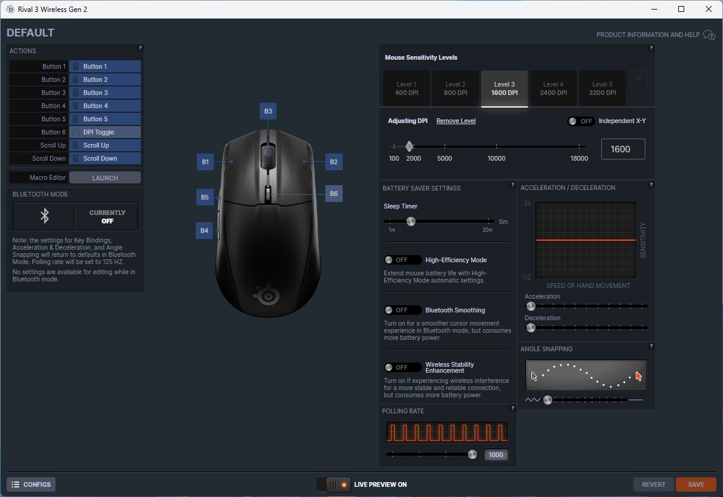The height and width of the screenshot is (497, 723).
Task: Open the Scroll Up action binding dropdown
Action: tap(105, 145)
